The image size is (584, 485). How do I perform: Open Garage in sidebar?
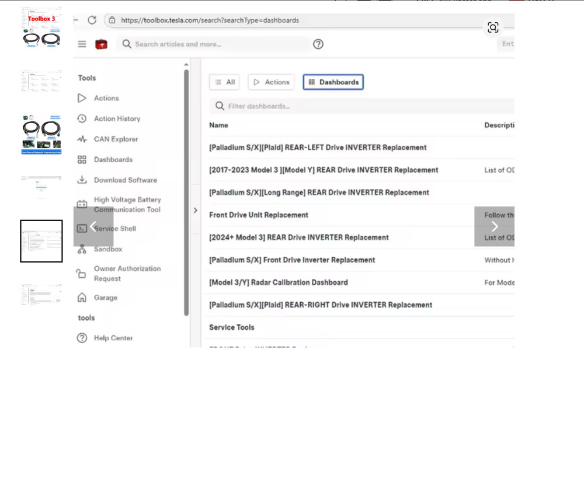pyautogui.click(x=105, y=298)
